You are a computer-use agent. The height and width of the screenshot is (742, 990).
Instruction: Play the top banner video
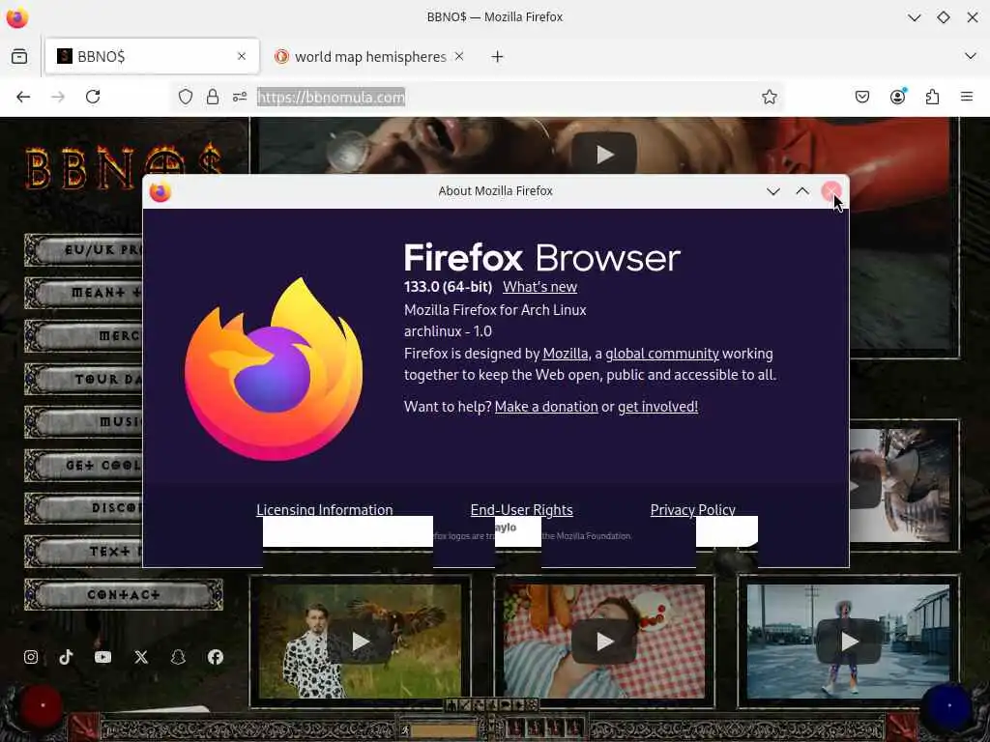pos(604,154)
